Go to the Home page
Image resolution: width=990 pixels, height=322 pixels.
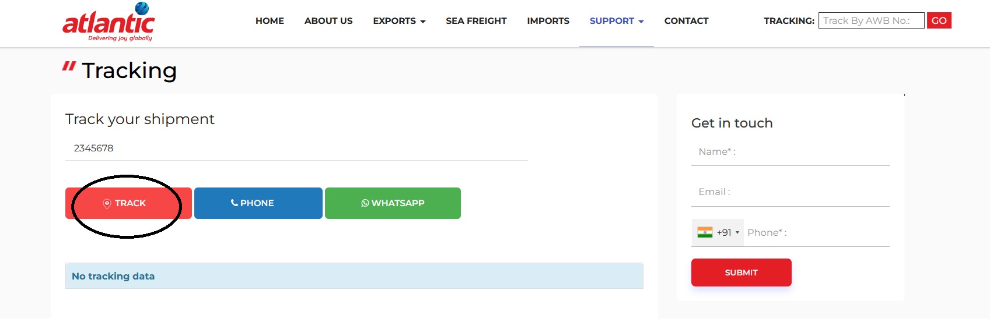[270, 21]
